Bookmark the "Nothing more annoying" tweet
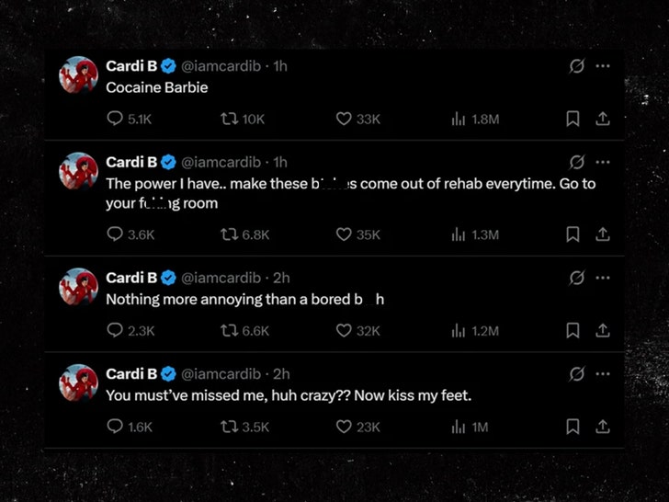Screen dimensions: 669x502 tap(573, 330)
